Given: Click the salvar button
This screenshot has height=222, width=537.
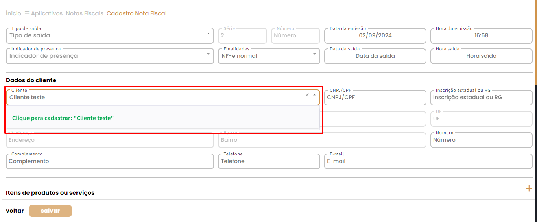Looking at the screenshot, I should tap(50, 211).
